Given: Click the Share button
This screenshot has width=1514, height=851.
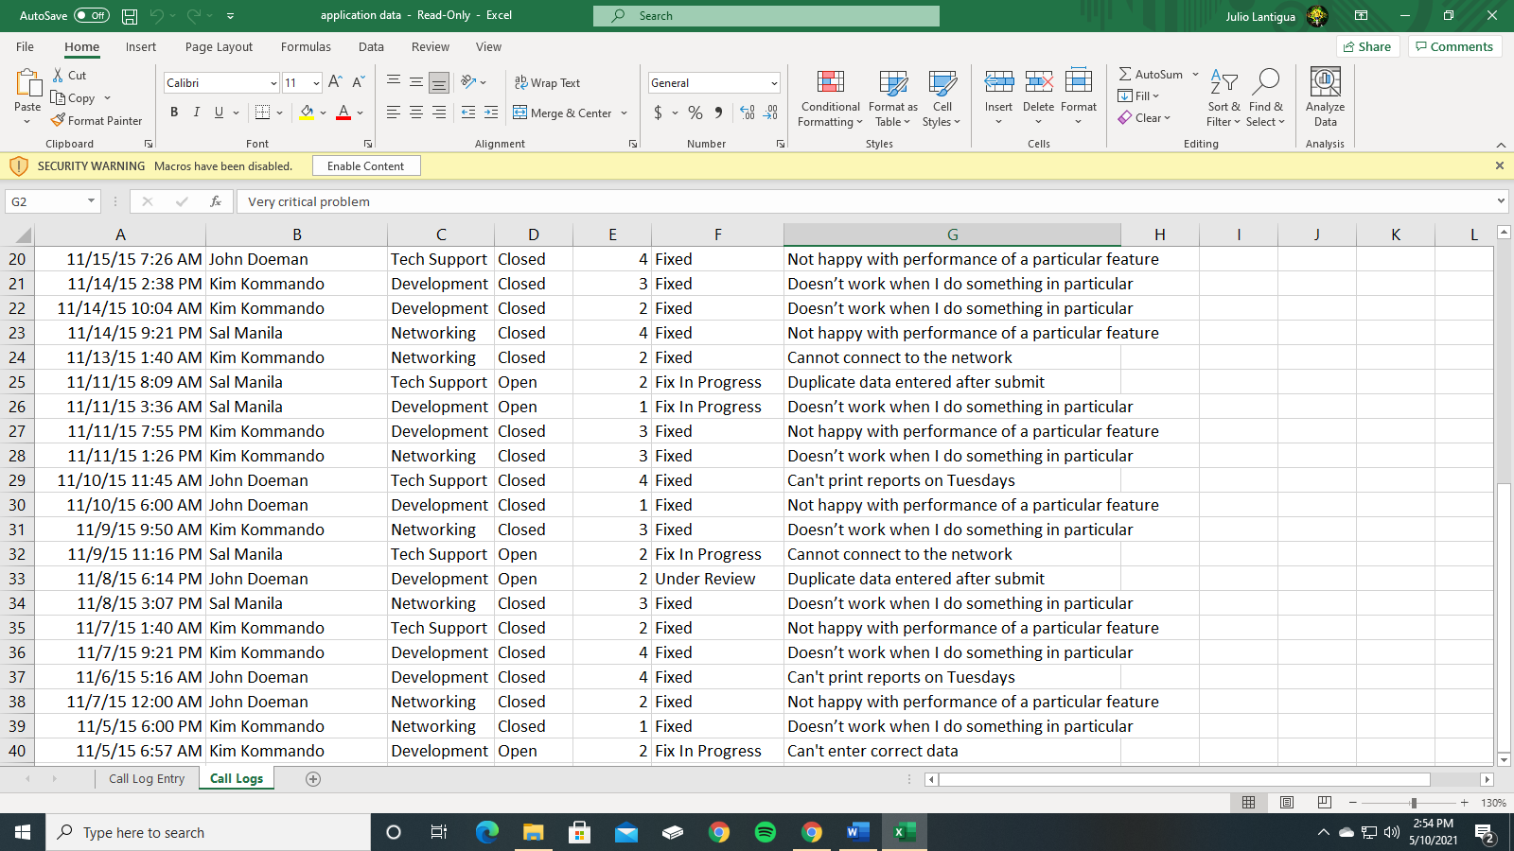Looking at the screenshot, I should tap(1367, 46).
